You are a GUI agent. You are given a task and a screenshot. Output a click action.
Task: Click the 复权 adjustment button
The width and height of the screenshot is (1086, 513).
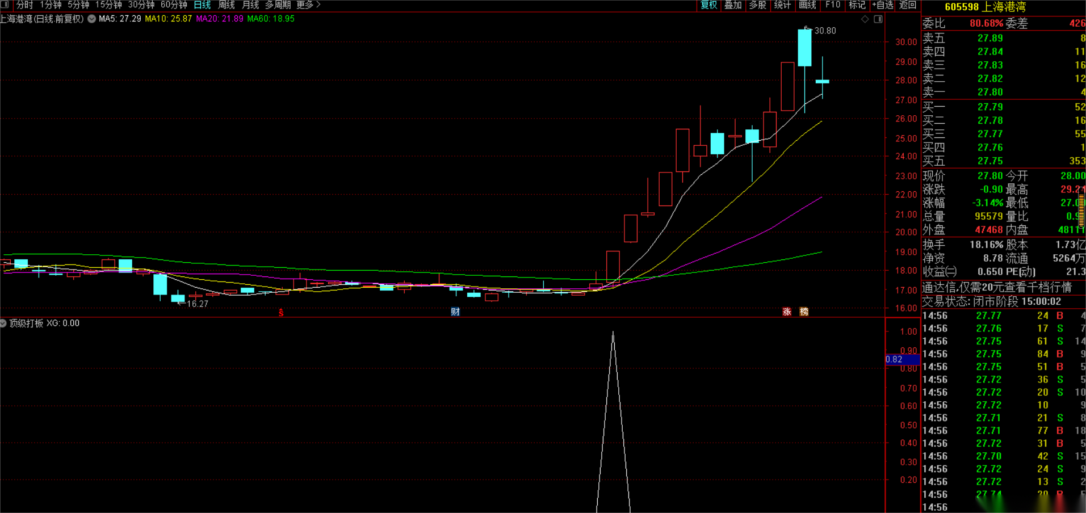[709, 5]
